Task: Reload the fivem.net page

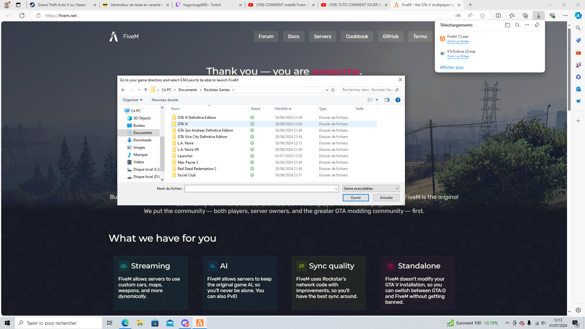Action: (x=22, y=16)
